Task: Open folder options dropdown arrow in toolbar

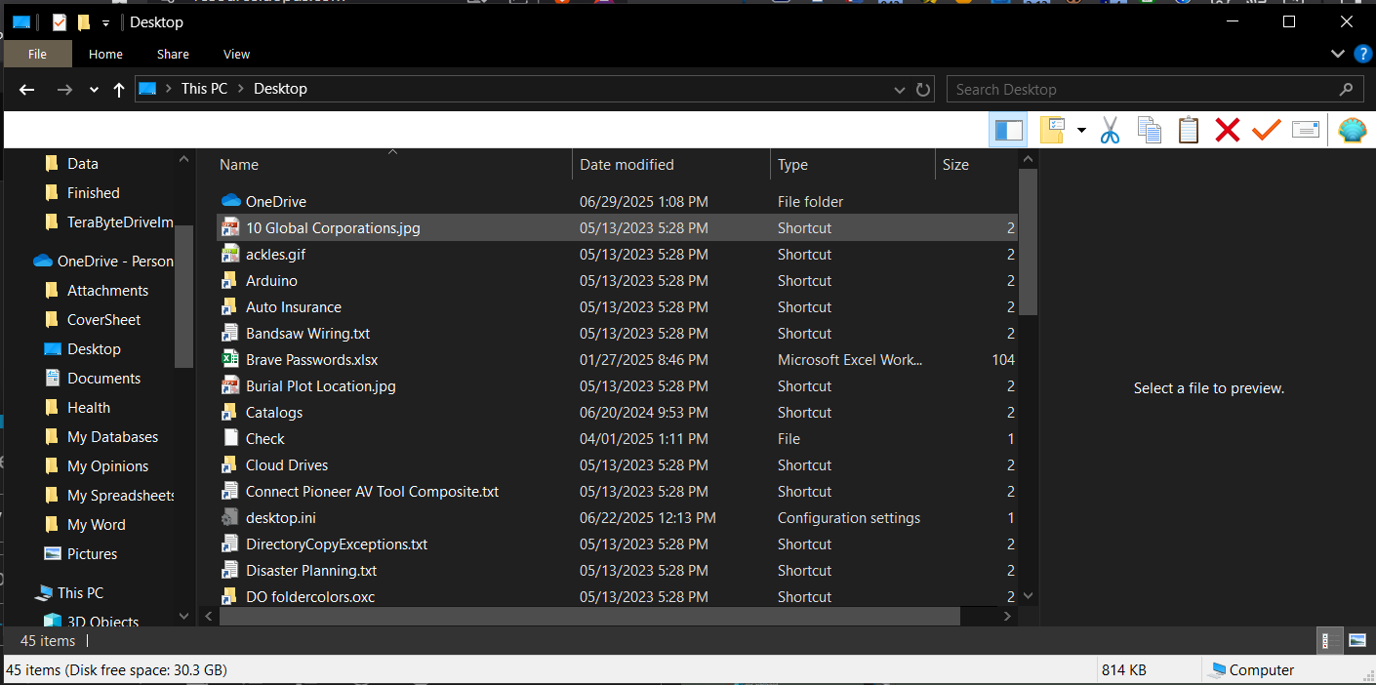Action: 1081,130
